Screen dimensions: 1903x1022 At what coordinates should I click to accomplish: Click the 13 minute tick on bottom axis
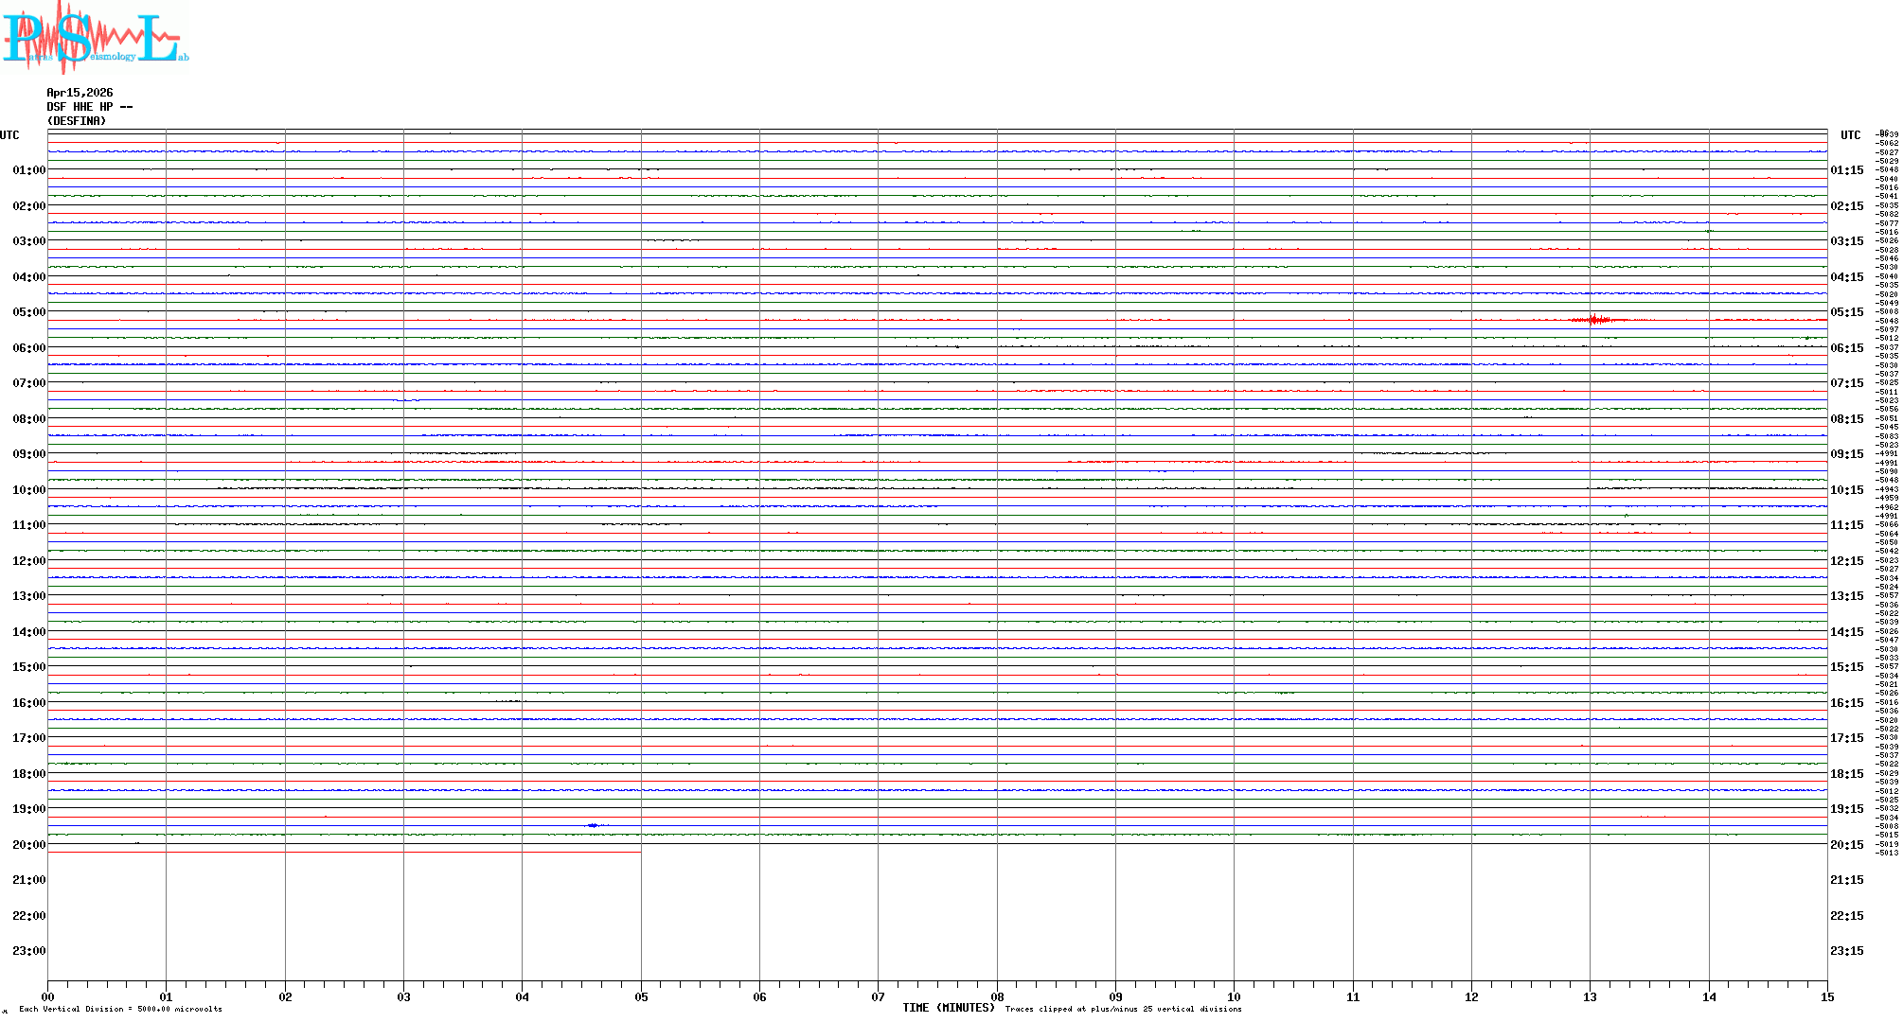(x=1591, y=996)
